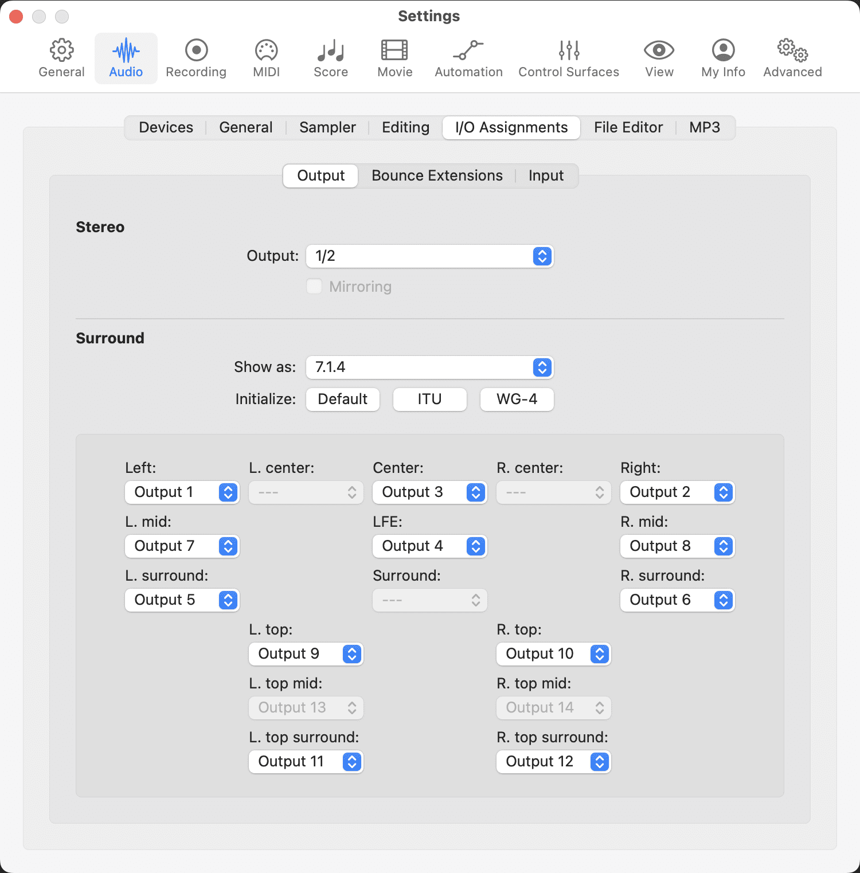The height and width of the screenshot is (873, 860).
Task: Switch to the Bounce Extensions tab
Action: pos(436,175)
